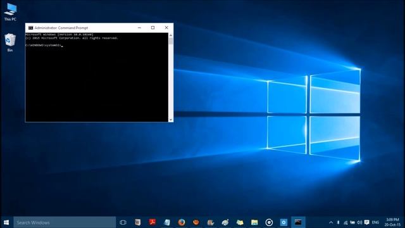This screenshot has height=228, width=405.
Task: Open the clock and date flyout
Action: 392,222
